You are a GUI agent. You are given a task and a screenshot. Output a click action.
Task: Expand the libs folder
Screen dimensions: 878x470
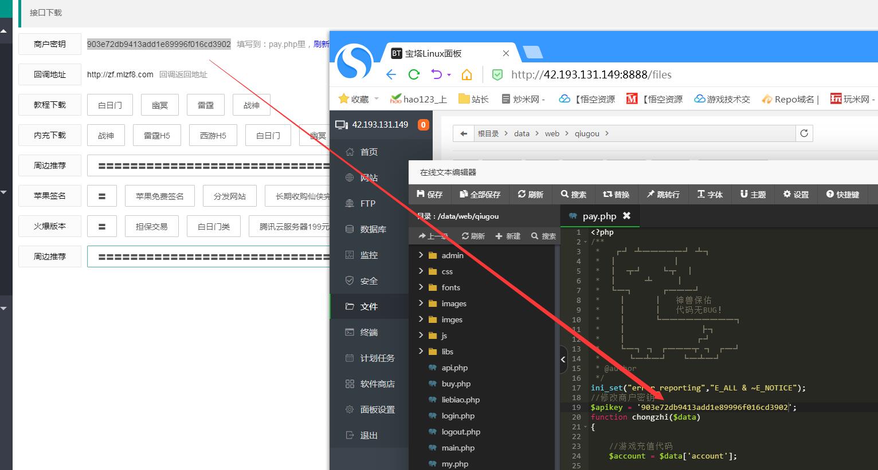[x=421, y=351]
